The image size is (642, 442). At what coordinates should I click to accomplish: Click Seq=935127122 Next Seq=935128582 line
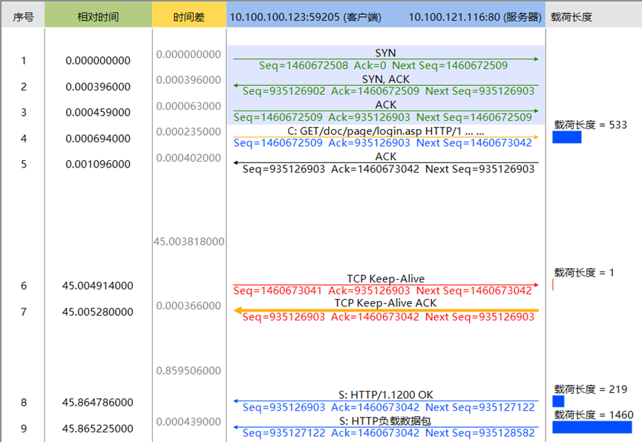(x=388, y=433)
